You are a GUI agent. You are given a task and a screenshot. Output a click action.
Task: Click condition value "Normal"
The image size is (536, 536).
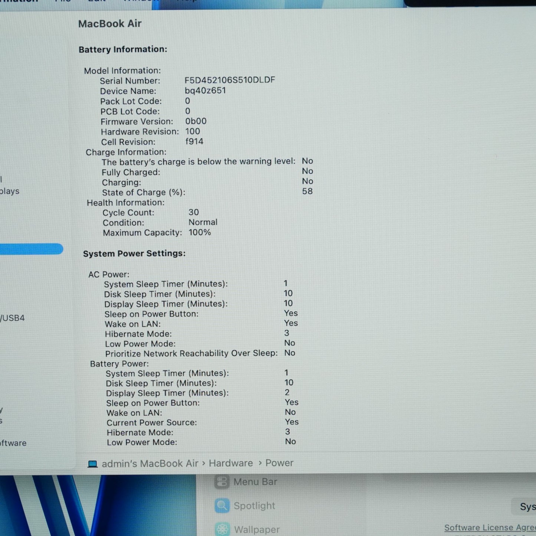[x=203, y=222]
